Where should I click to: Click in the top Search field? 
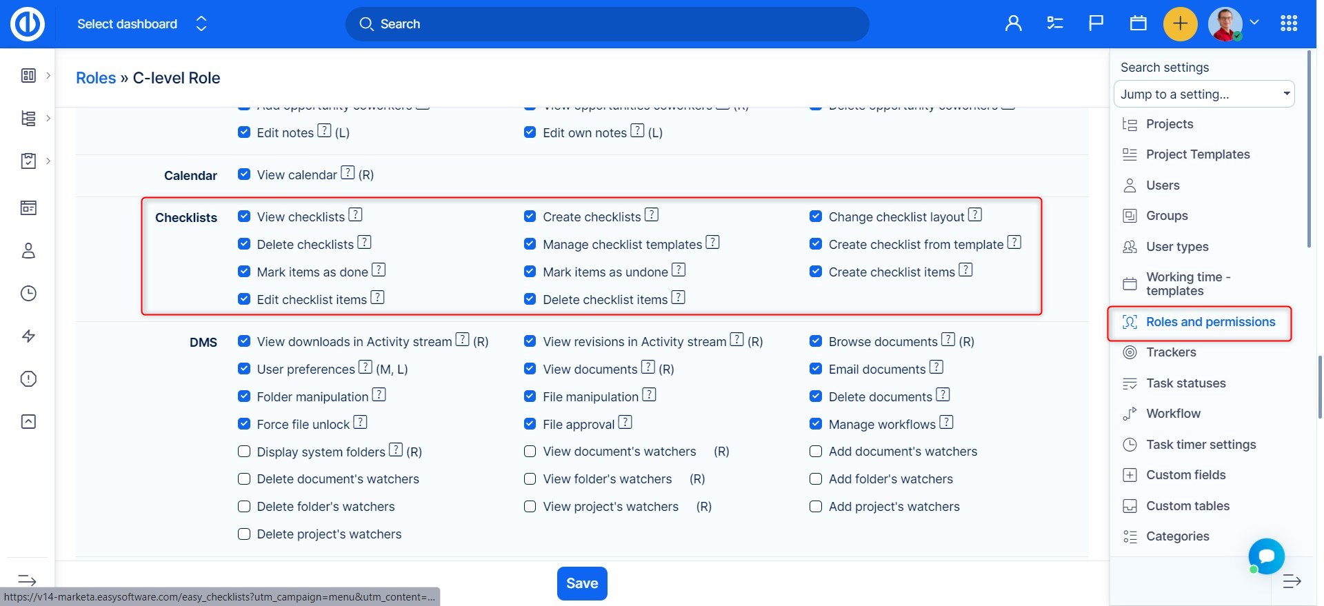(x=607, y=24)
